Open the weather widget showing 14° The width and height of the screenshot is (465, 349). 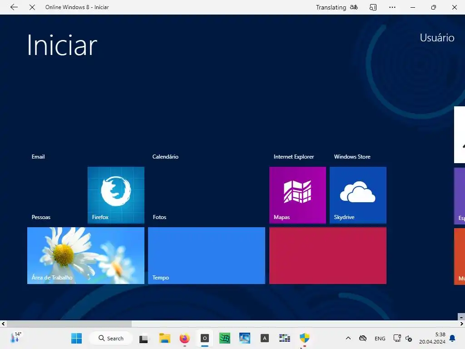point(15,338)
